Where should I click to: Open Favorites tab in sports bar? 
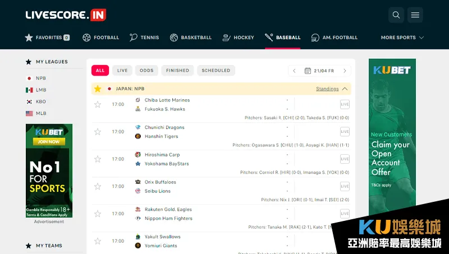[x=47, y=38]
